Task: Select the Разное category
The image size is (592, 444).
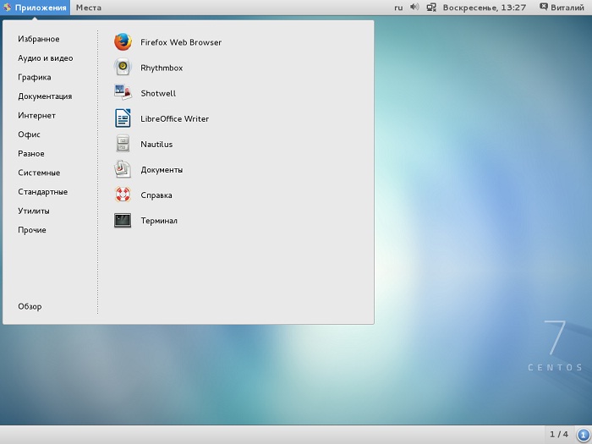Action: pyautogui.click(x=31, y=153)
